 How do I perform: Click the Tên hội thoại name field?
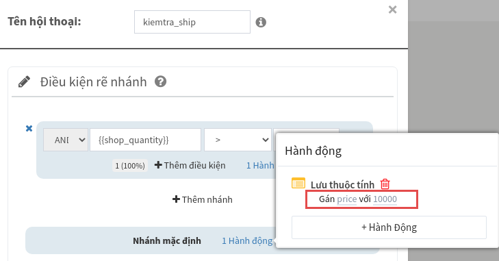tap(192, 22)
